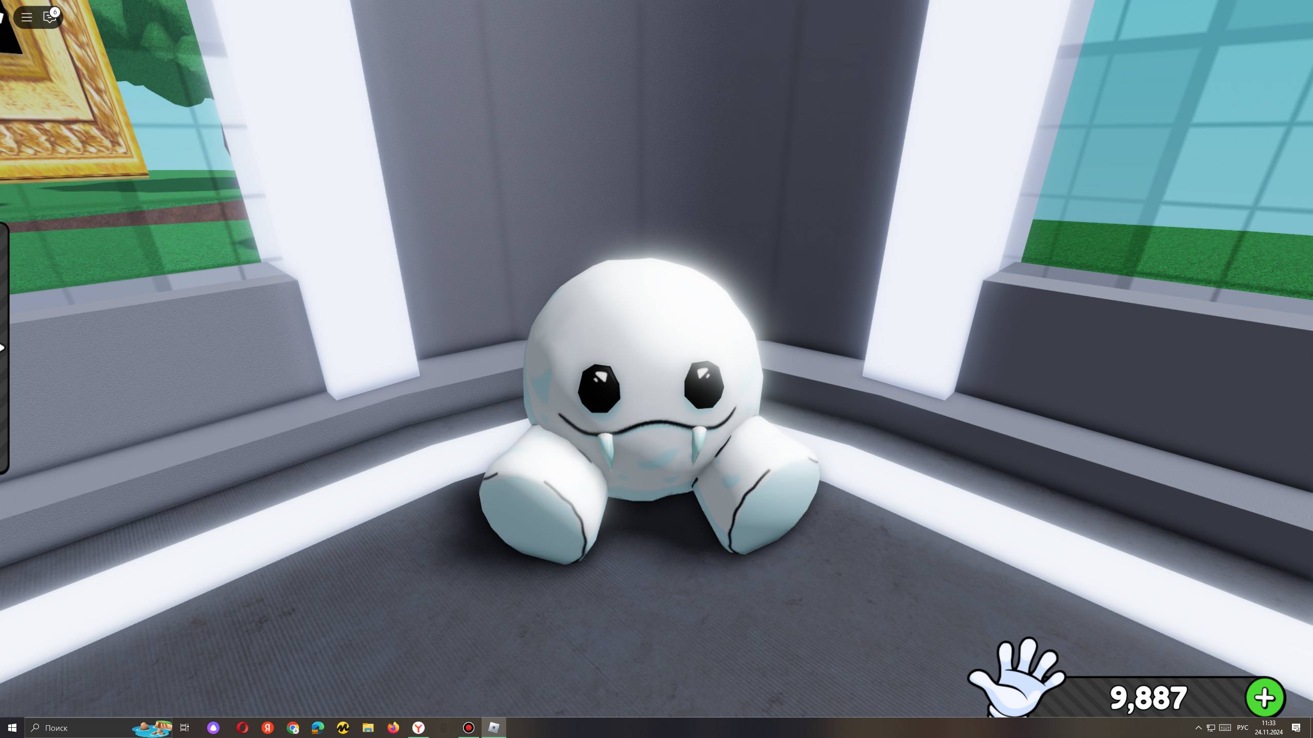
Task: Show hidden system tray icons
Action: coord(1198,728)
